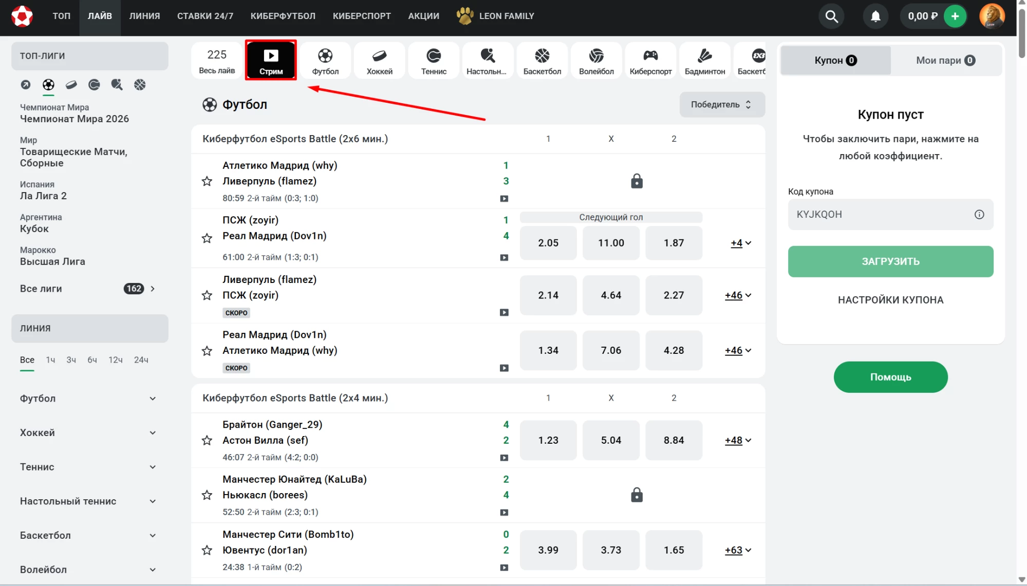The image size is (1027, 586).
Task: Open the notifications bell
Action: [875, 16]
